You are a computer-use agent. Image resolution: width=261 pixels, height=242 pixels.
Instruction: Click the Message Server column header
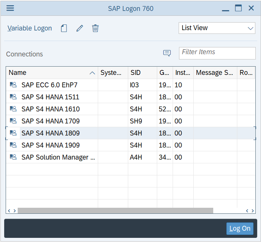click(215, 73)
